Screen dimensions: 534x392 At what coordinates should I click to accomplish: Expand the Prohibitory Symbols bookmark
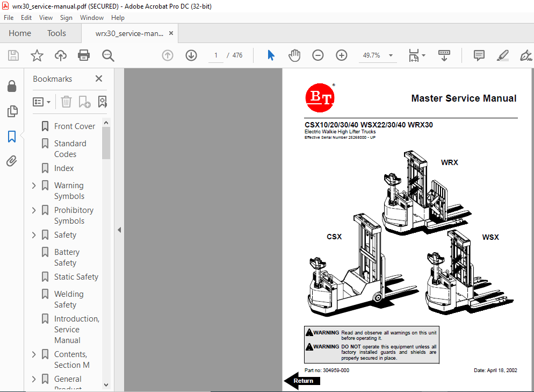pos(34,210)
